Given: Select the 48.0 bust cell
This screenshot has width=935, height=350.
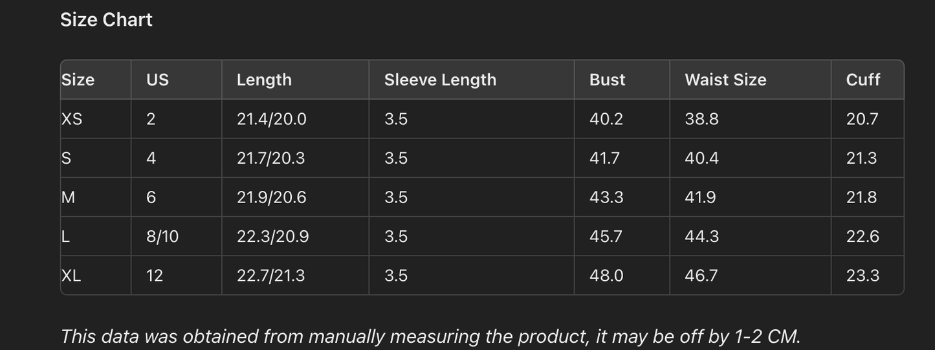Looking at the screenshot, I should [606, 276].
